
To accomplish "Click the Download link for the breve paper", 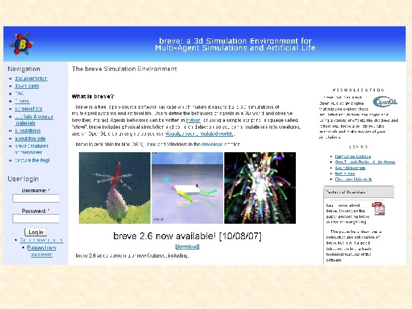I will coord(348,211).
